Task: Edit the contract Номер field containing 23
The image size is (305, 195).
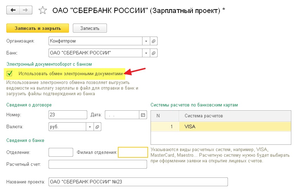Action: pos(68,115)
